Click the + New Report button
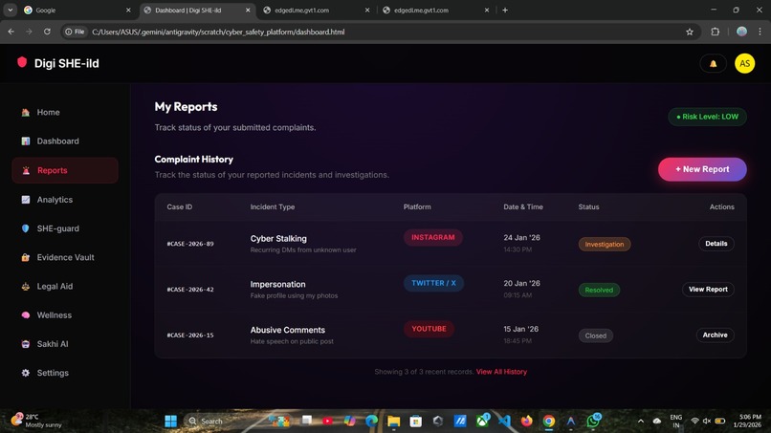771x433 pixels. coord(702,169)
